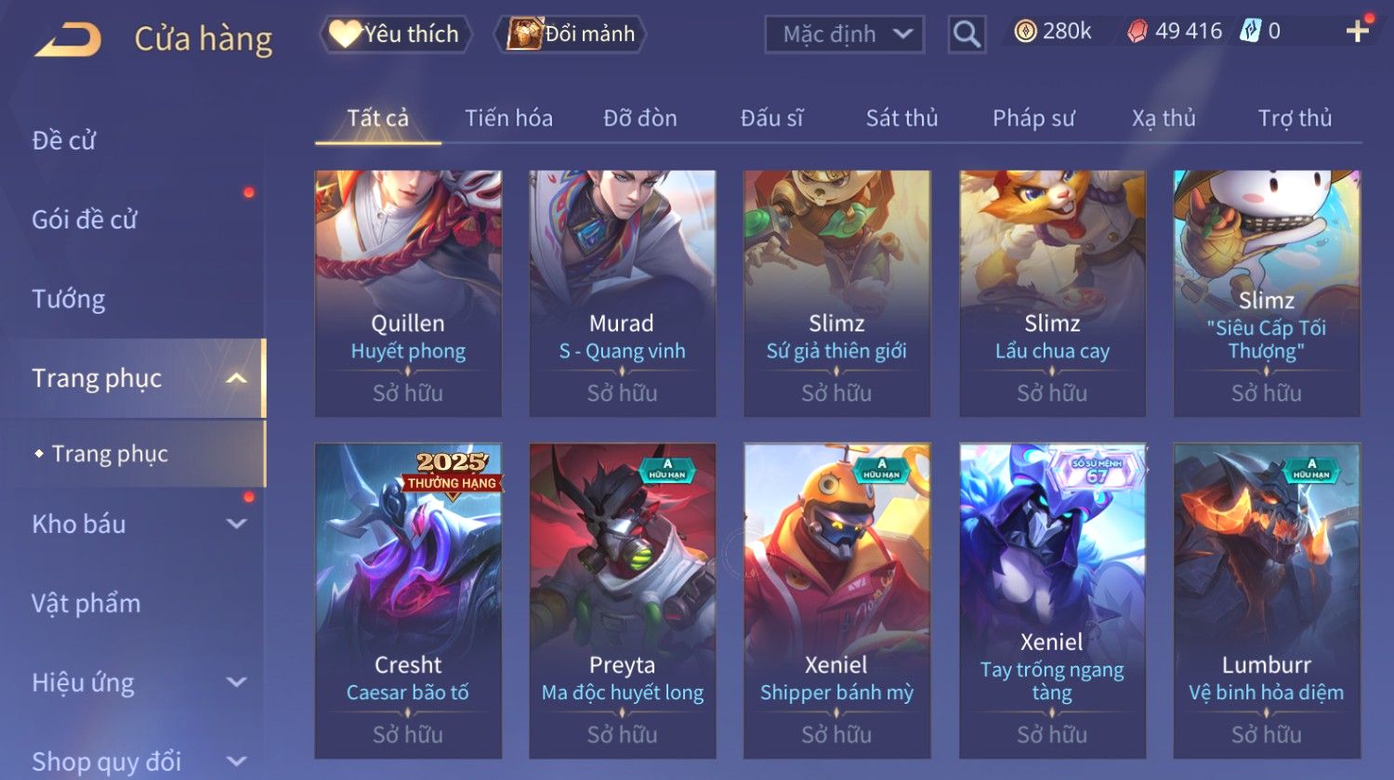Image resolution: width=1394 pixels, height=780 pixels.
Task: Open Gói đề cử in the sidebar
Action: [85, 220]
